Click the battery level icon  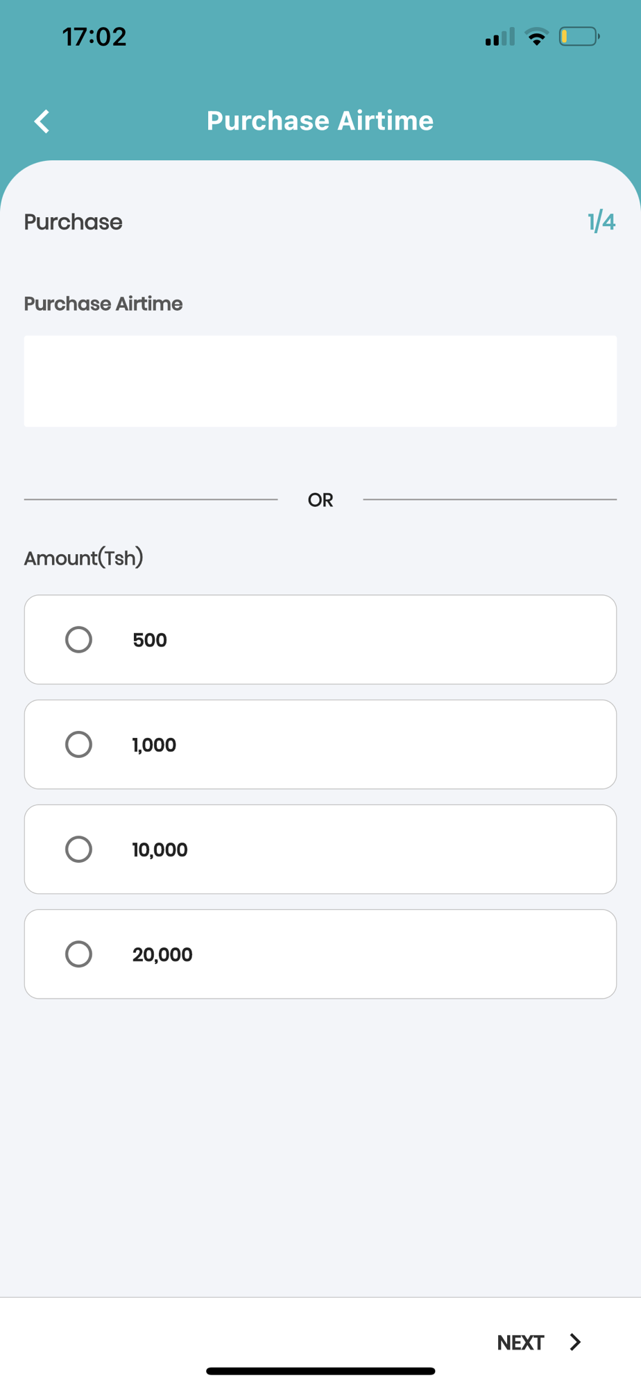(579, 36)
